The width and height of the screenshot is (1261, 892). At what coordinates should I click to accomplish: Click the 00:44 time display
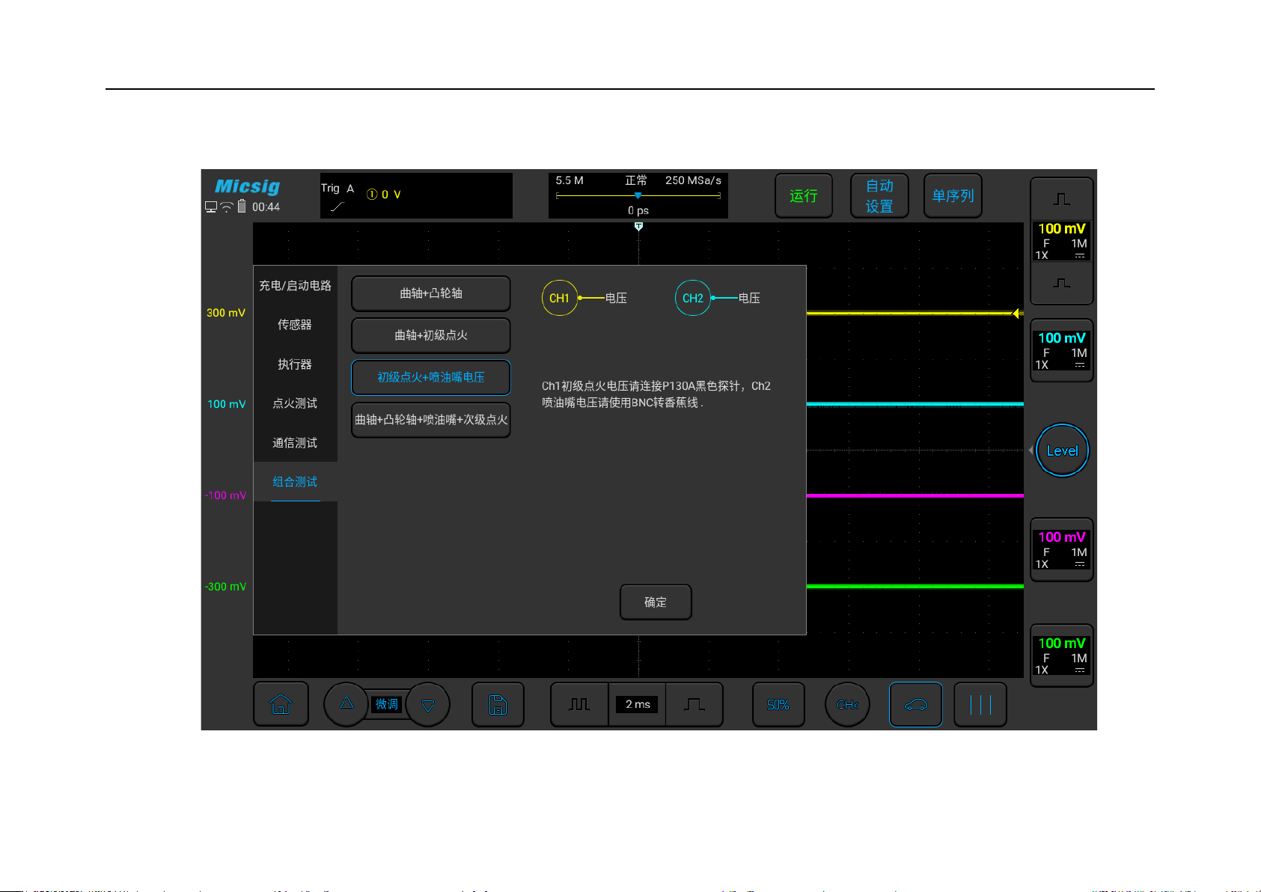(266, 207)
